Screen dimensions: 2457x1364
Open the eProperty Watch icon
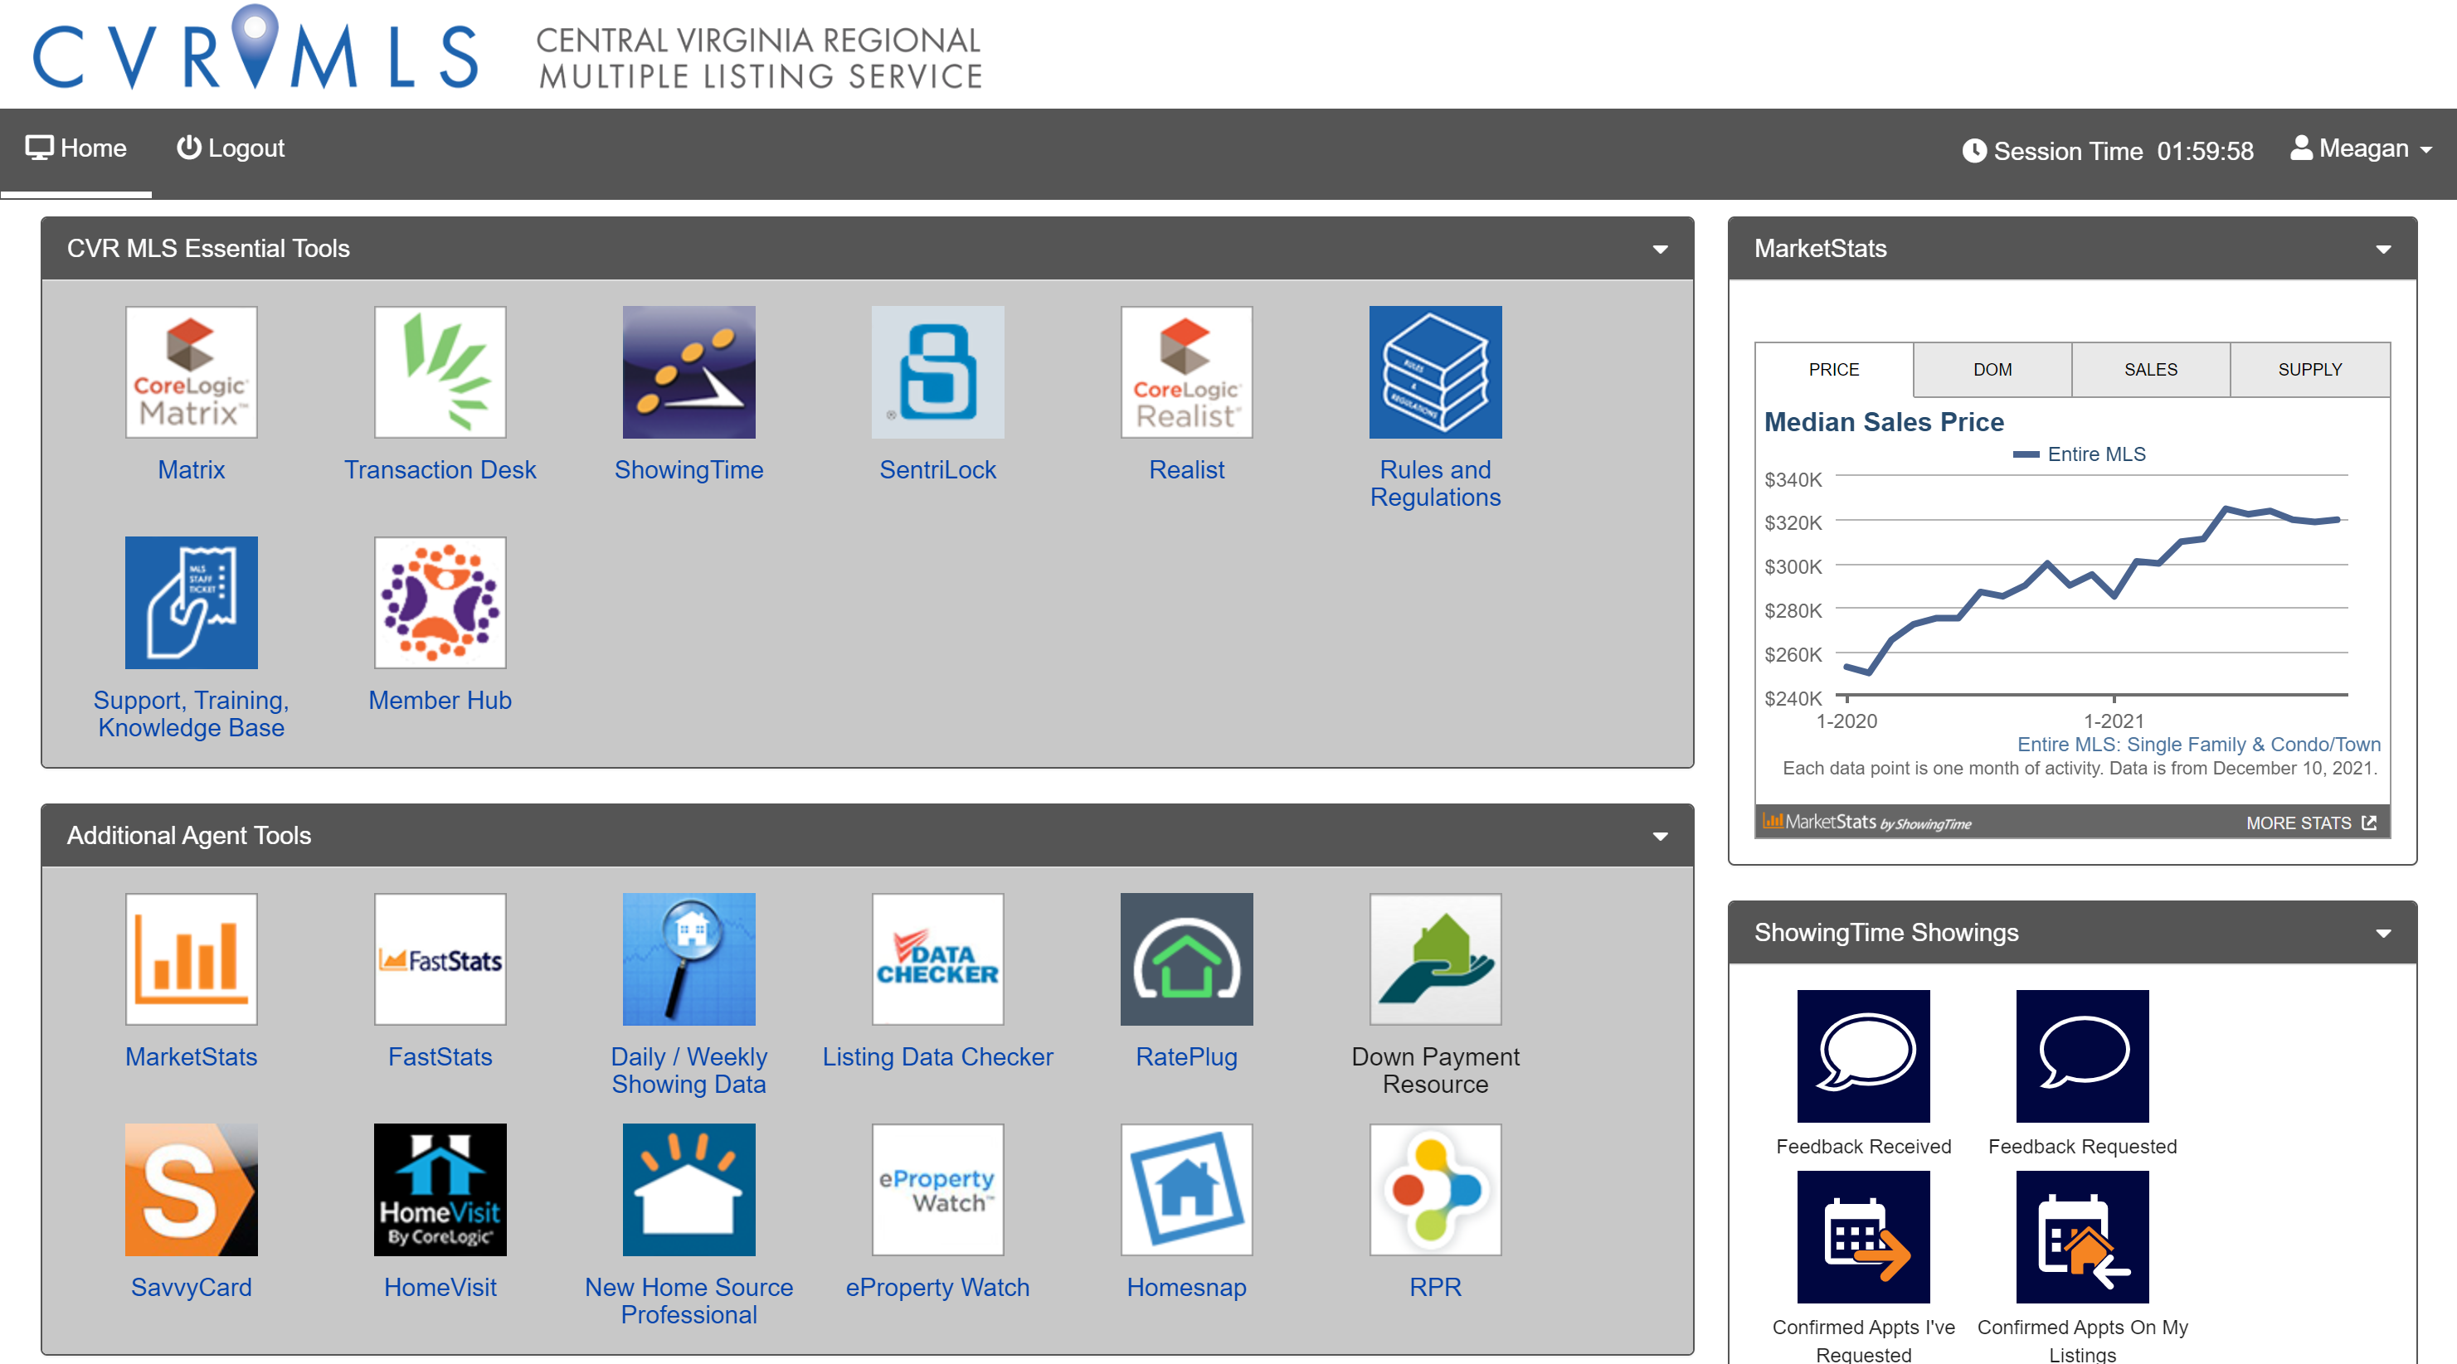pyautogui.click(x=937, y=1190)
